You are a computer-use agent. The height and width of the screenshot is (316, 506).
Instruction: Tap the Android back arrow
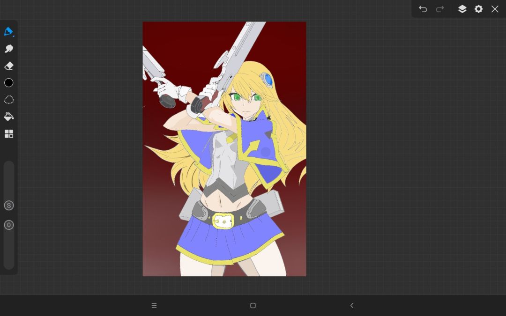click(x=352, y=305)
